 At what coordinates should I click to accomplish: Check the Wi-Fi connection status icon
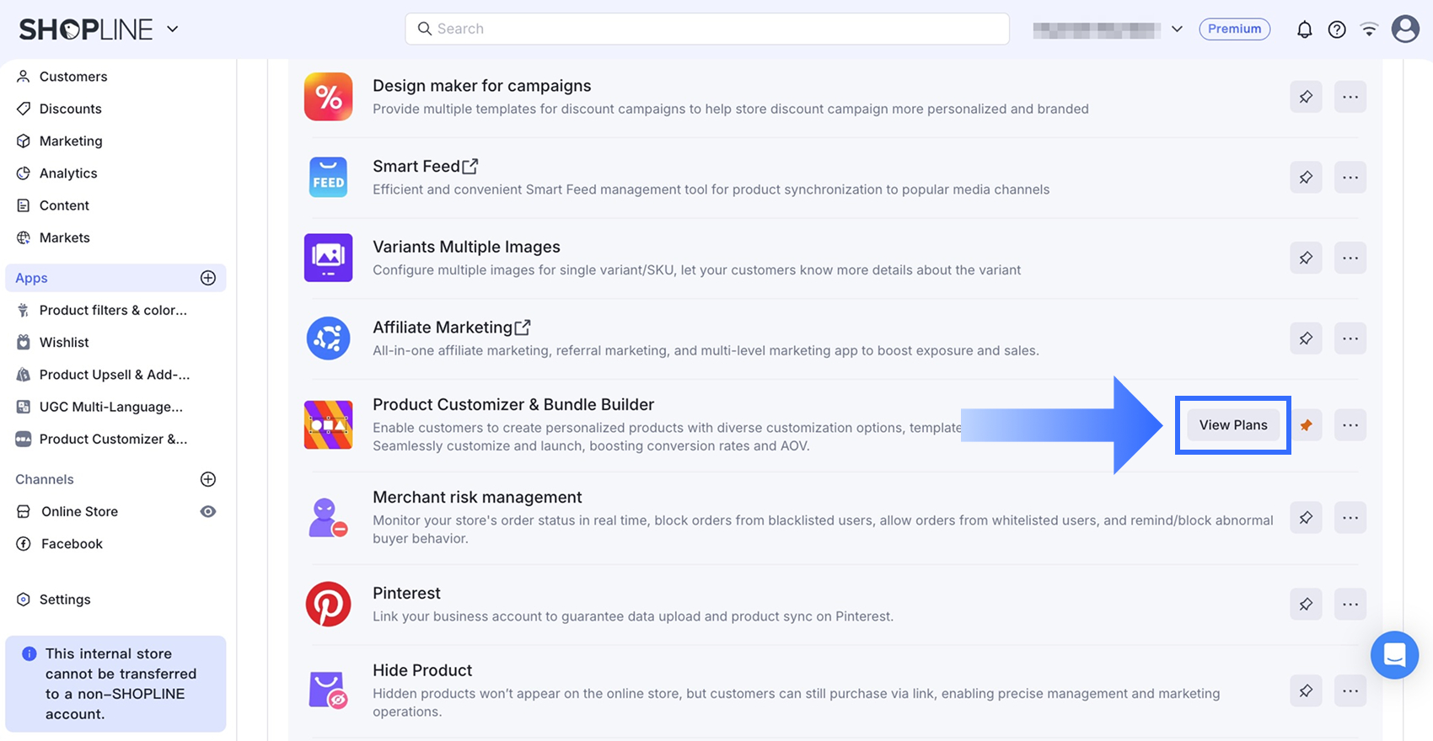coord(1370,29)
